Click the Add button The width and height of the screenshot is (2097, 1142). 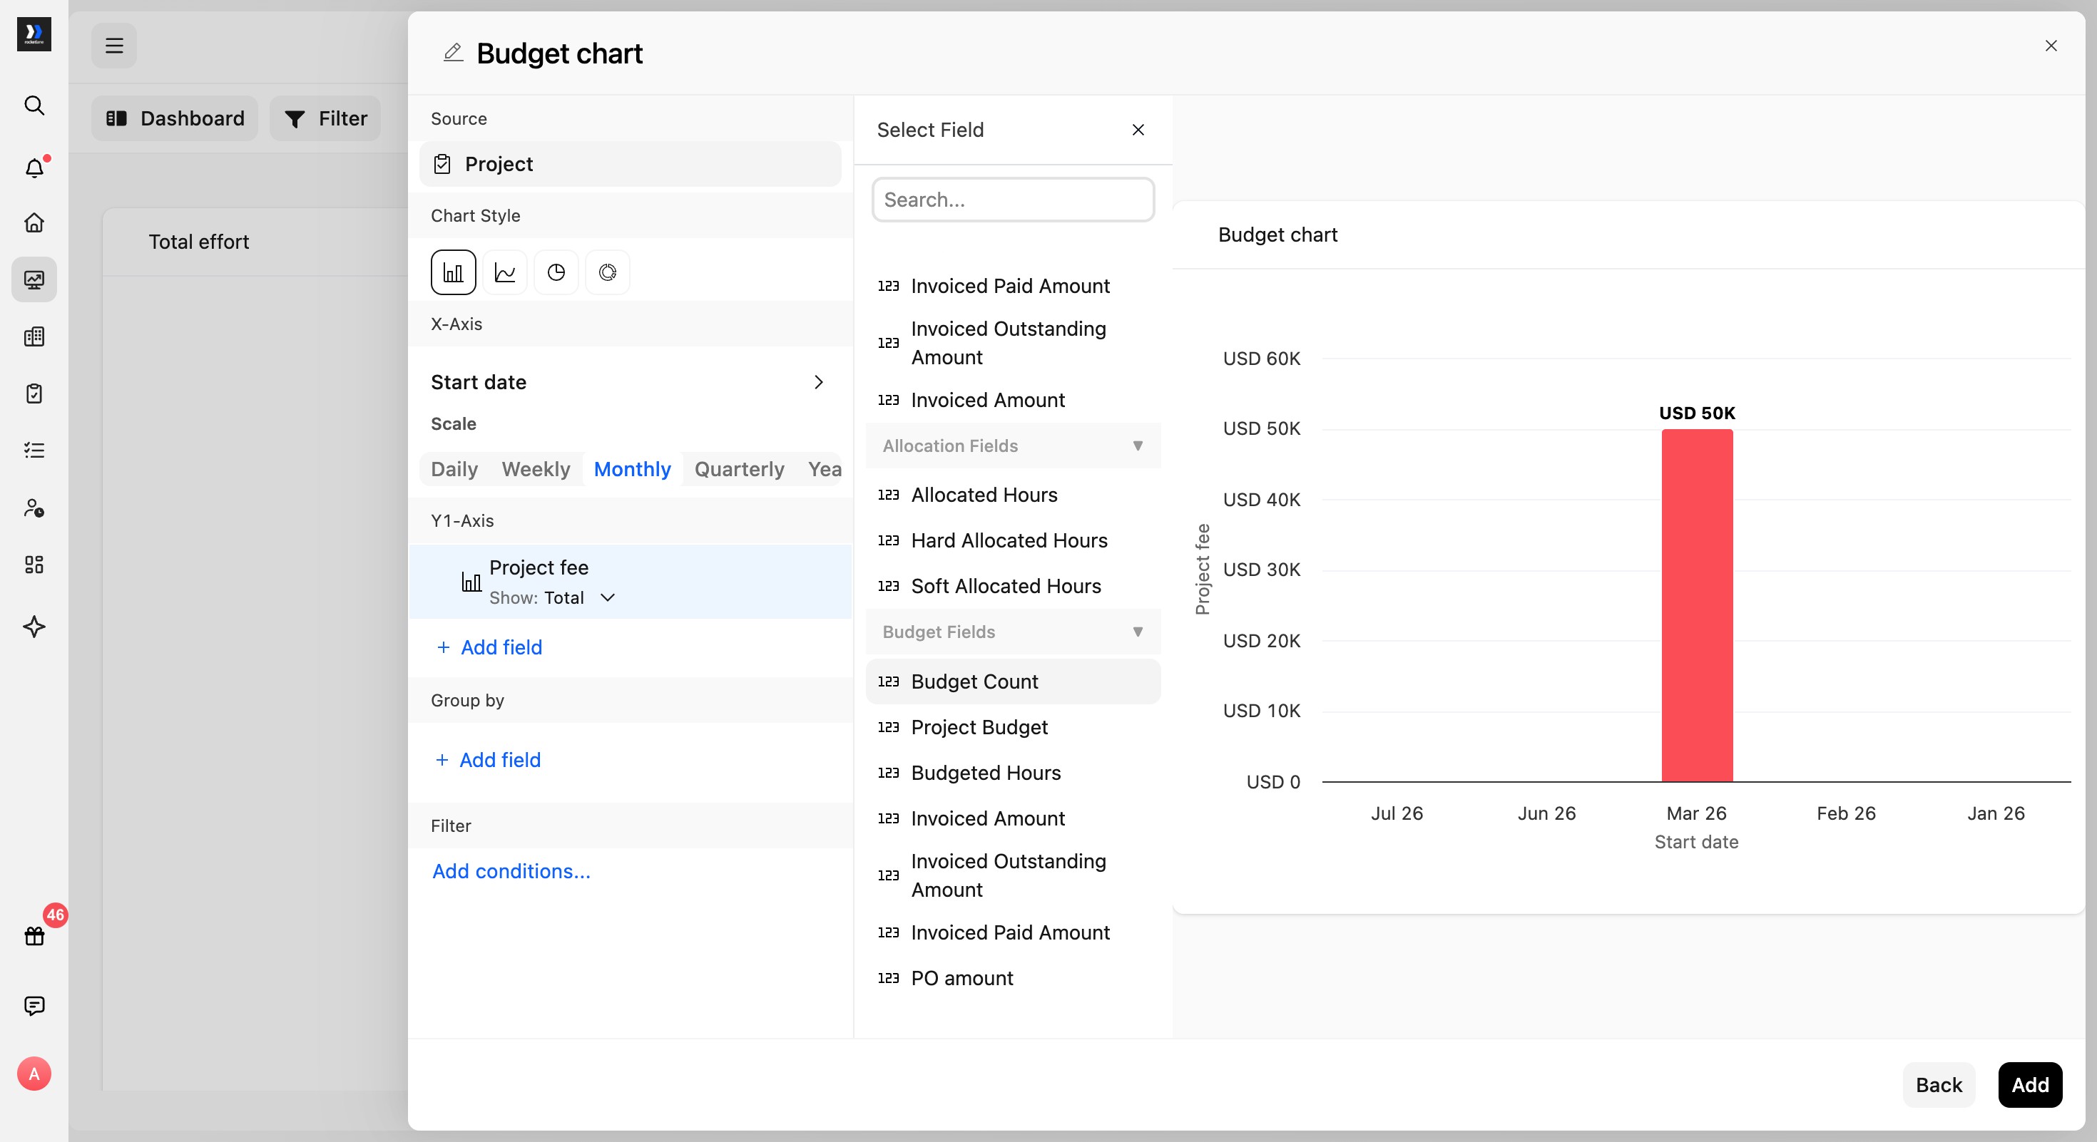pos(2029,1085)
